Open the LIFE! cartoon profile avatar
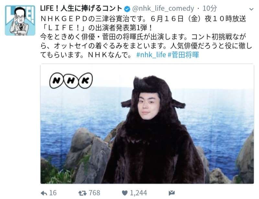 pyautogui.click(x=20, y=20)
